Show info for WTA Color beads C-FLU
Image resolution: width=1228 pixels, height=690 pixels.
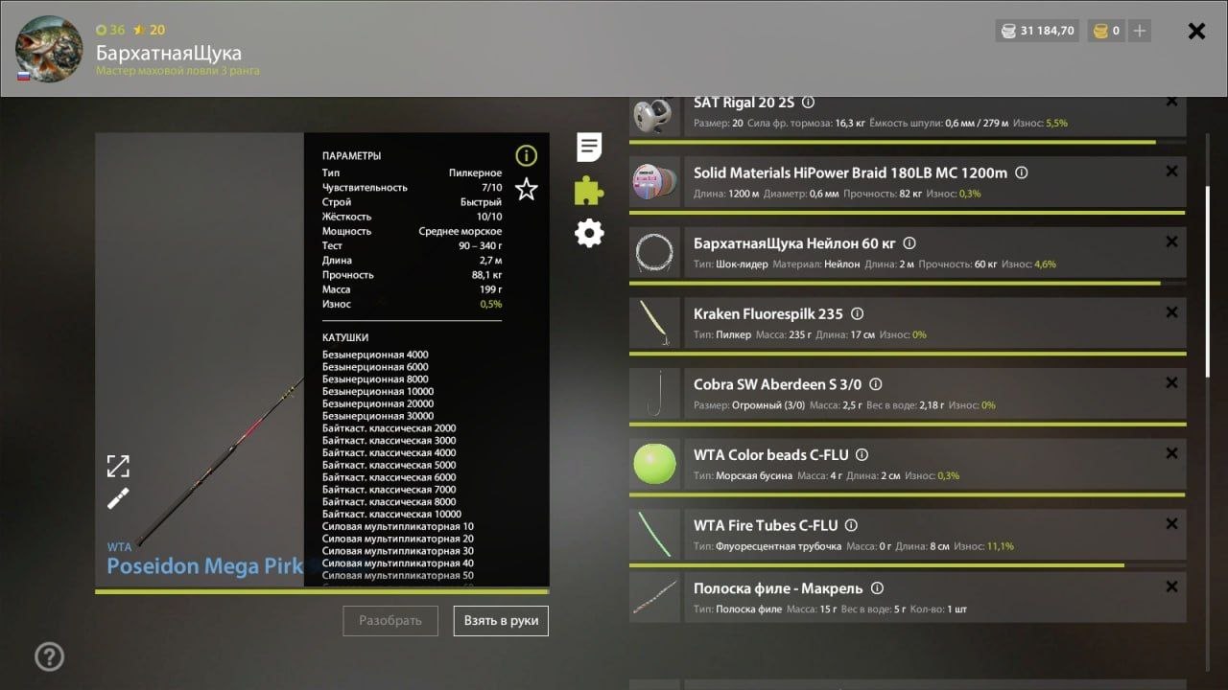862,455
